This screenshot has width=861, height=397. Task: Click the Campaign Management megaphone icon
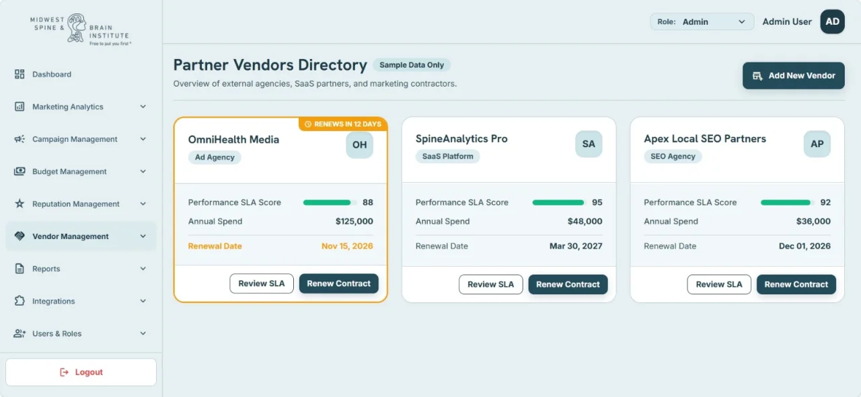[20, 139]
